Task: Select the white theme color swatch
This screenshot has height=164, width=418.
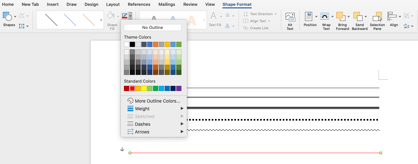Action: (x=127, y=44)
